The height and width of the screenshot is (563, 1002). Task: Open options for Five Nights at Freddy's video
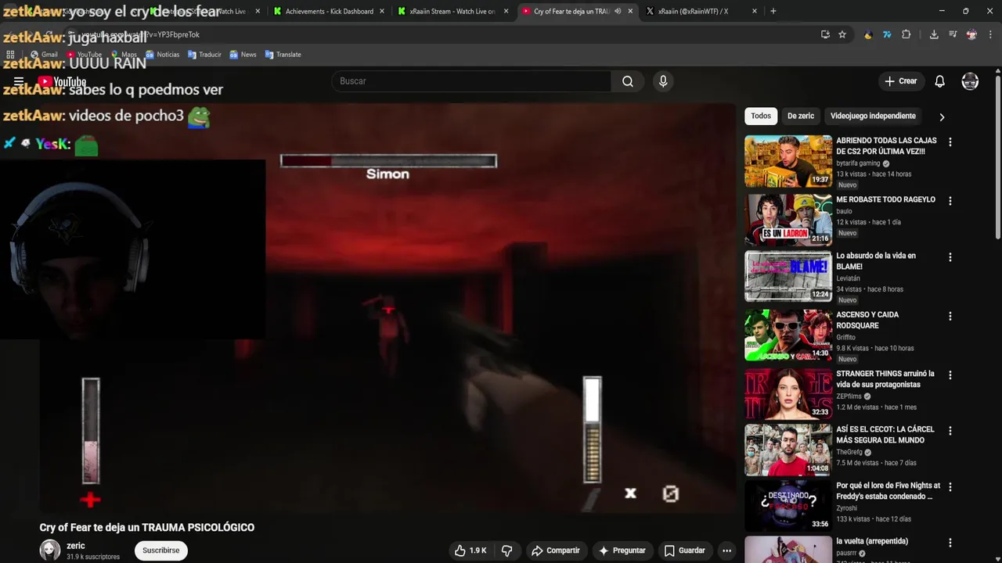pyautogui.click(x=950, y=486)
